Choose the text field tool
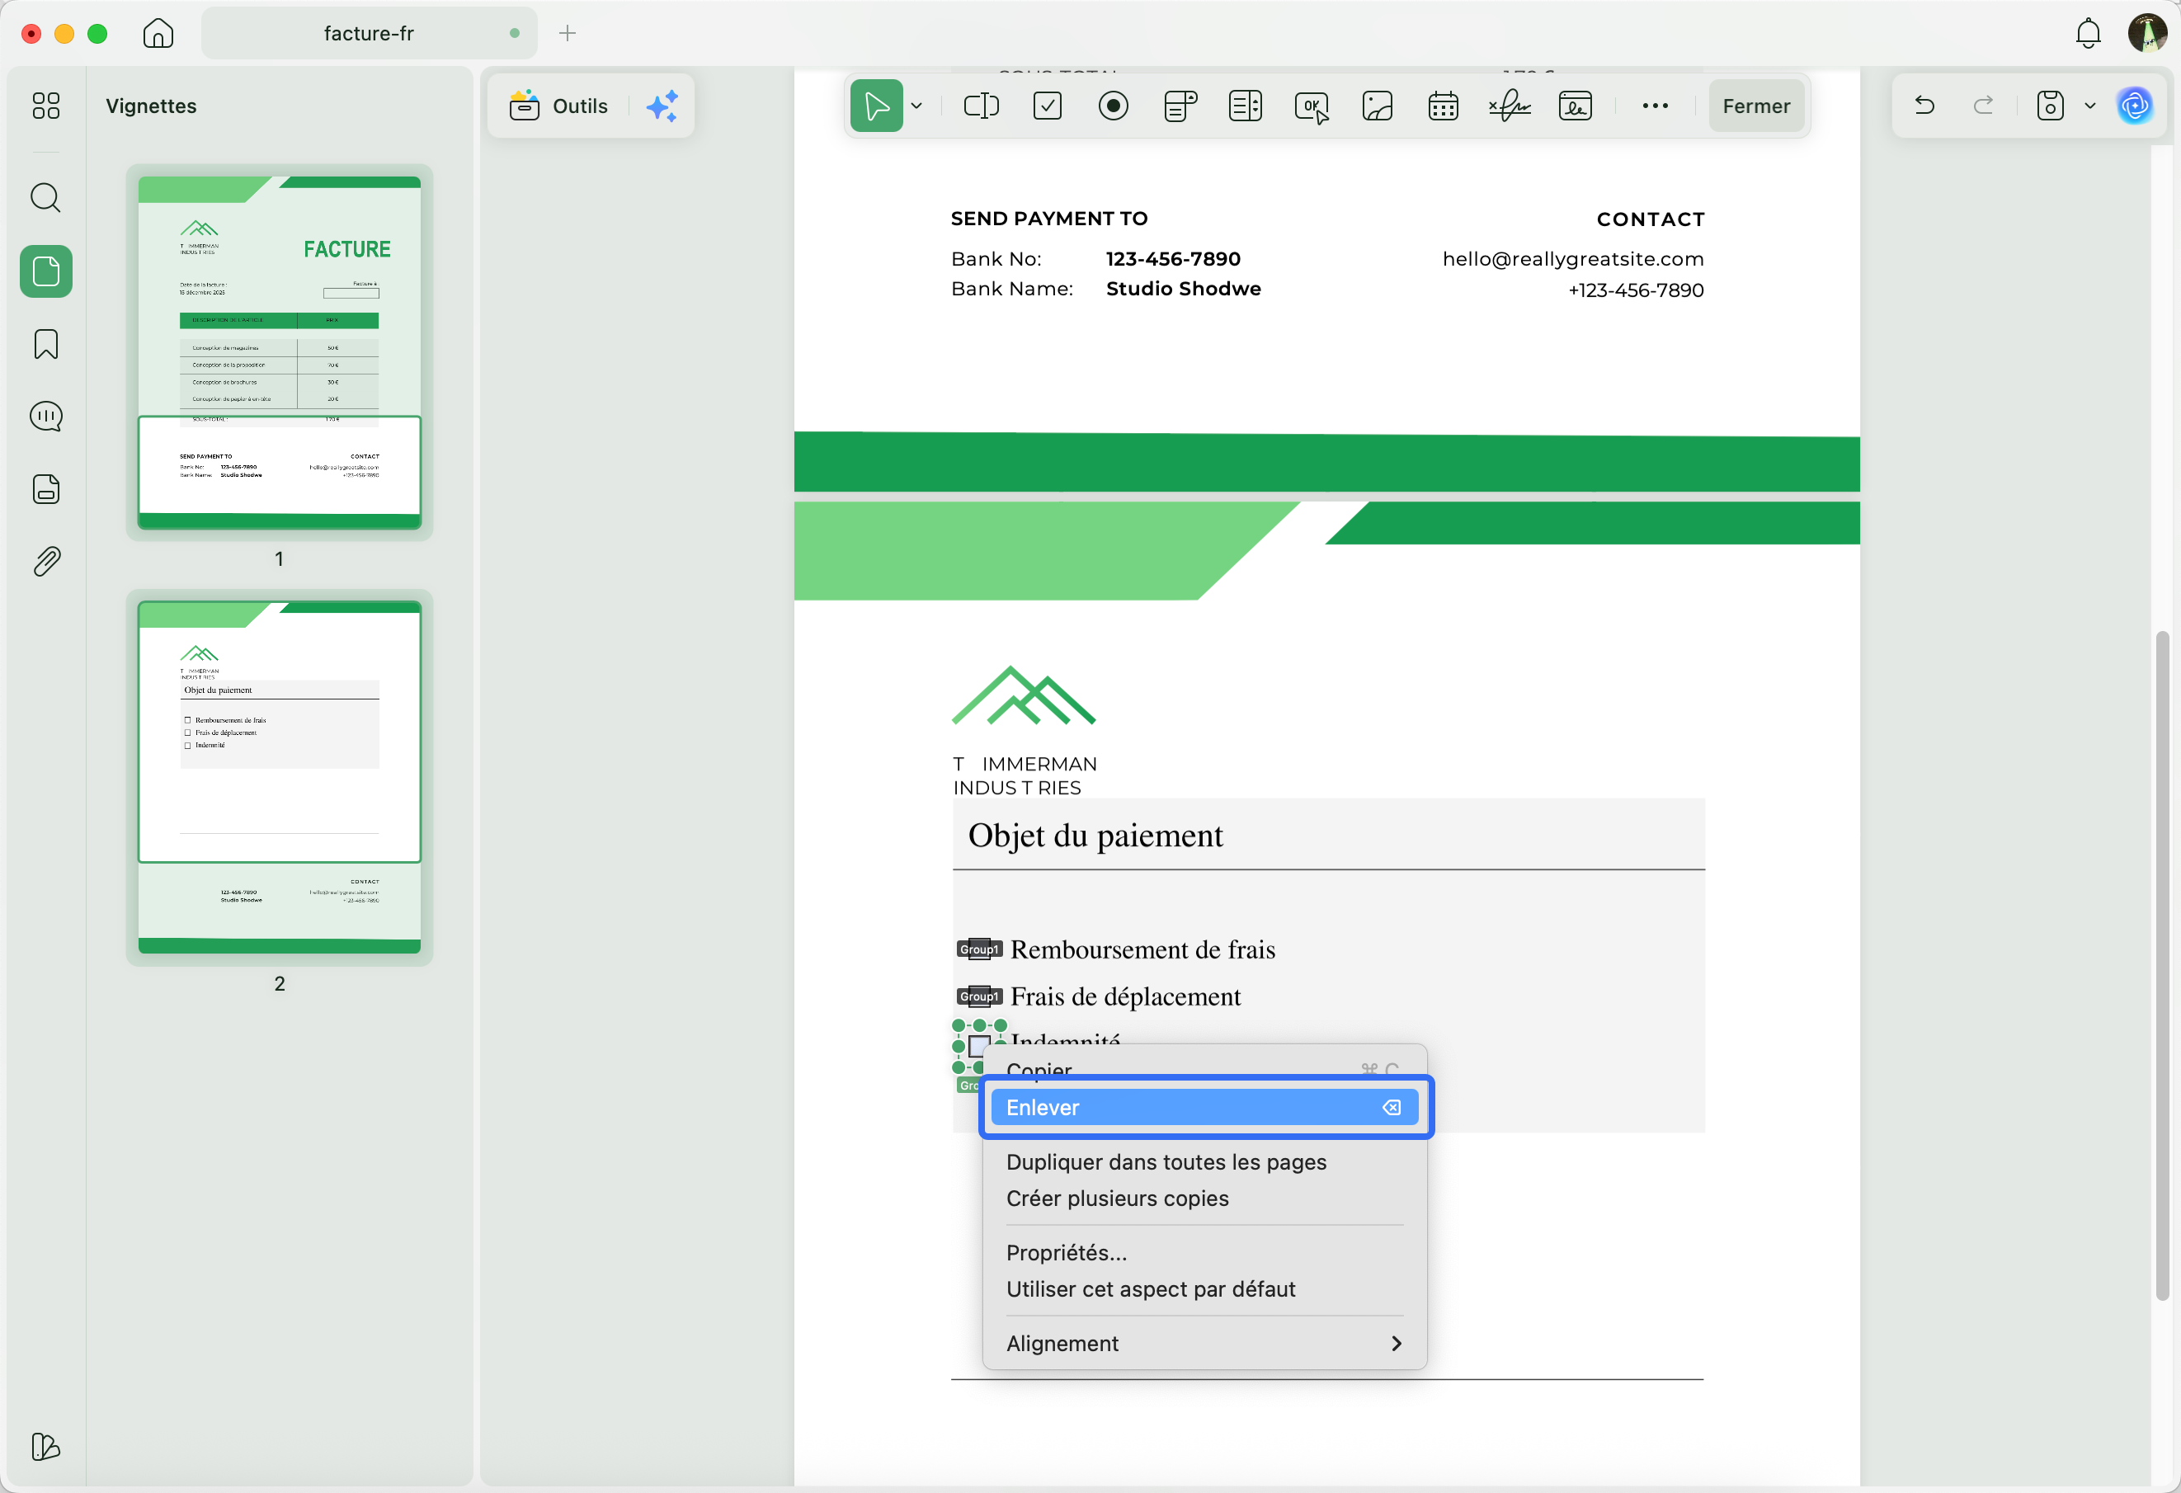2181x1493 pixels. (x=982, y=106)
